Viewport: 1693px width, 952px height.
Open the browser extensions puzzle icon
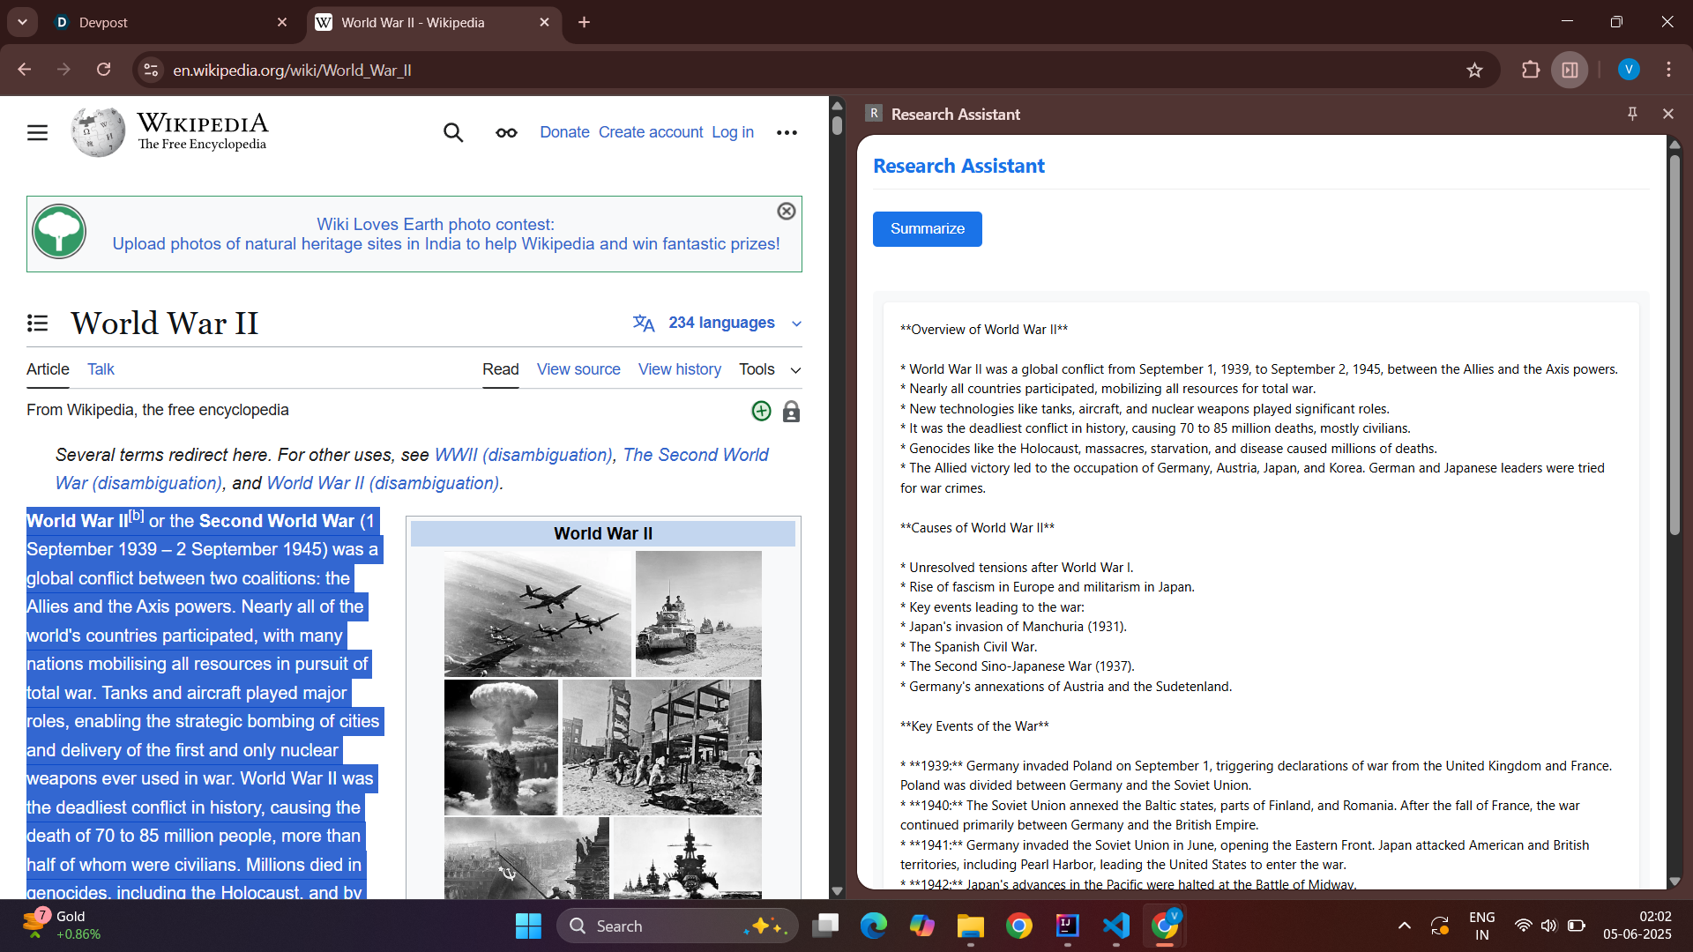[1531, 70]
